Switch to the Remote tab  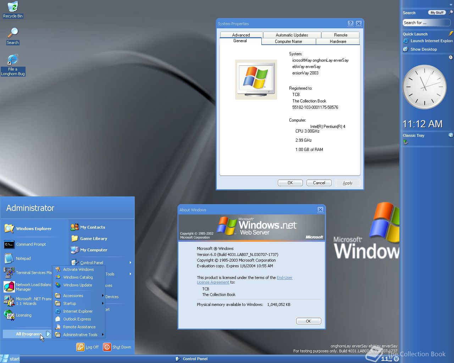(340, 35)
